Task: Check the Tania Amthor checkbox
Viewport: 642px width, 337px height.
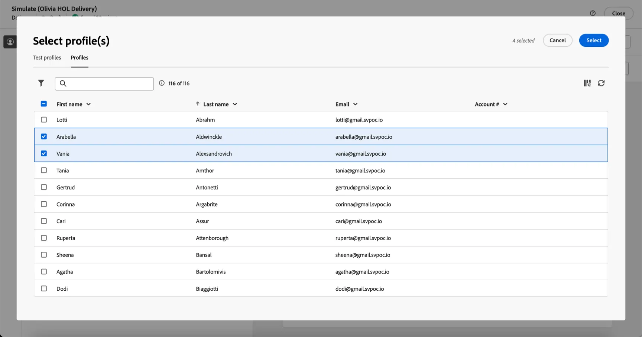Action: click(x=44, y=170)
